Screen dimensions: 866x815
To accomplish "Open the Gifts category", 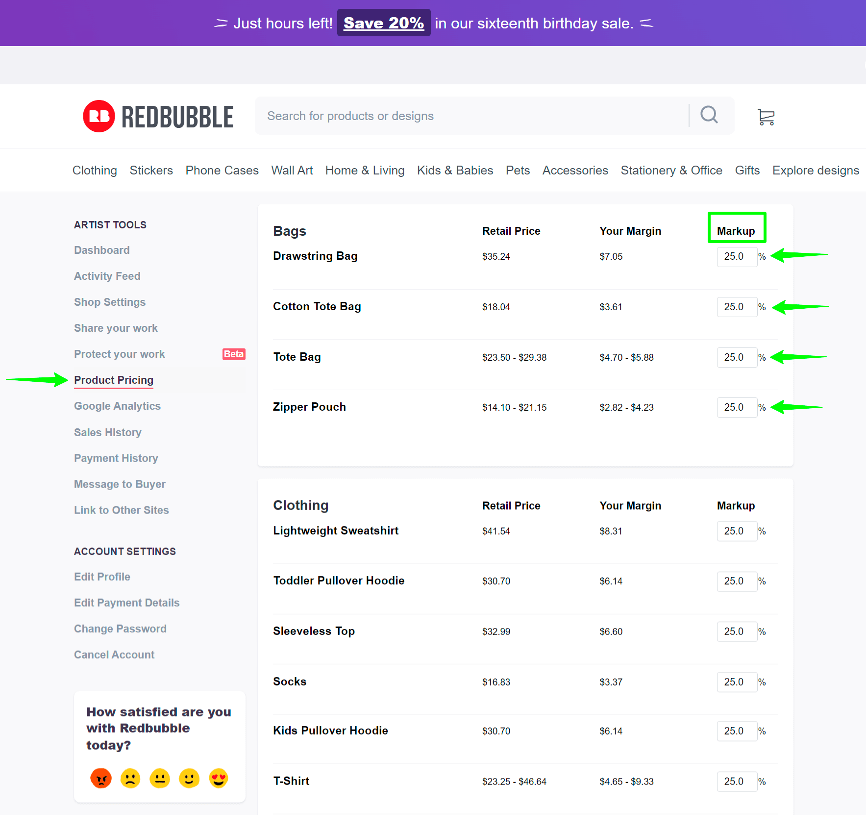I will click(747, 170).
